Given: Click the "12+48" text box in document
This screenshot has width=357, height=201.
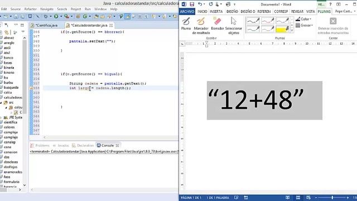Looking at the screenshot, I should click(264, 100).
